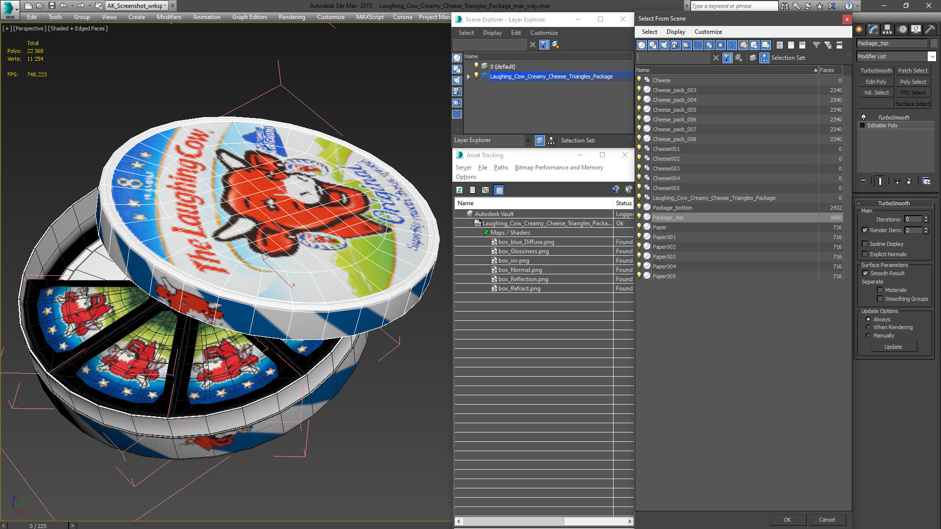This screenshot has height=529, width=941.
Task: Select When Rendering update option
Action: click(x=868, y=327)
